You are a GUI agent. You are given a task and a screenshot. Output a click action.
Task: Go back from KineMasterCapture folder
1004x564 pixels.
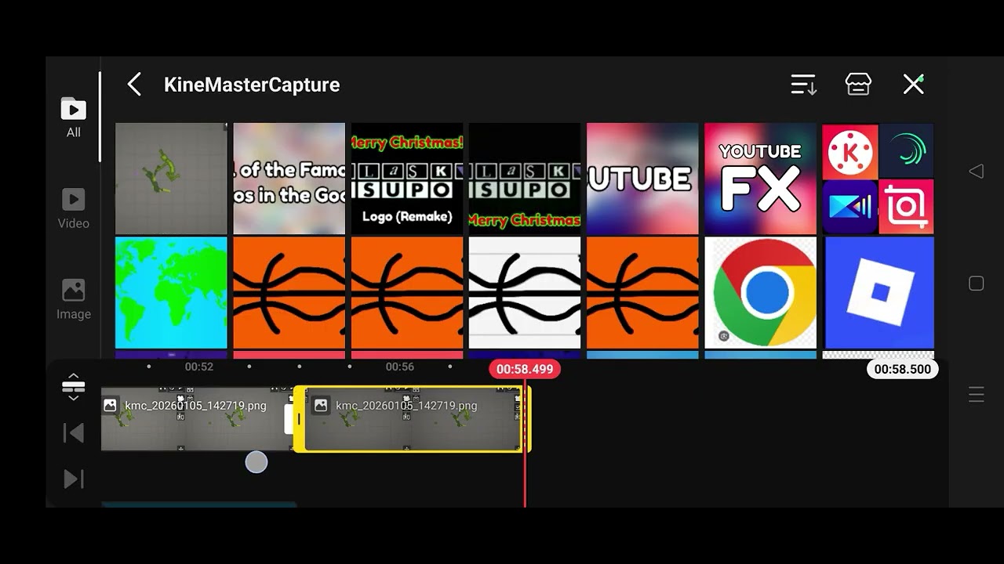pyautogui.click(x=134, y=85)
